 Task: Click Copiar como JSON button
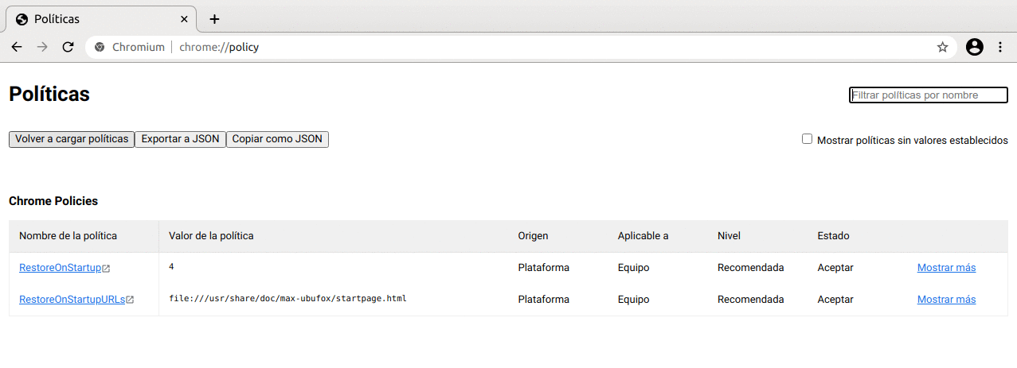[277, 139]
